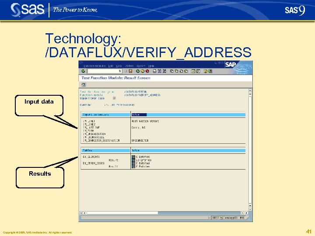This screenshot has height=236, width=315.
Task: Click the Last Page icon
Action: [186, 71]
